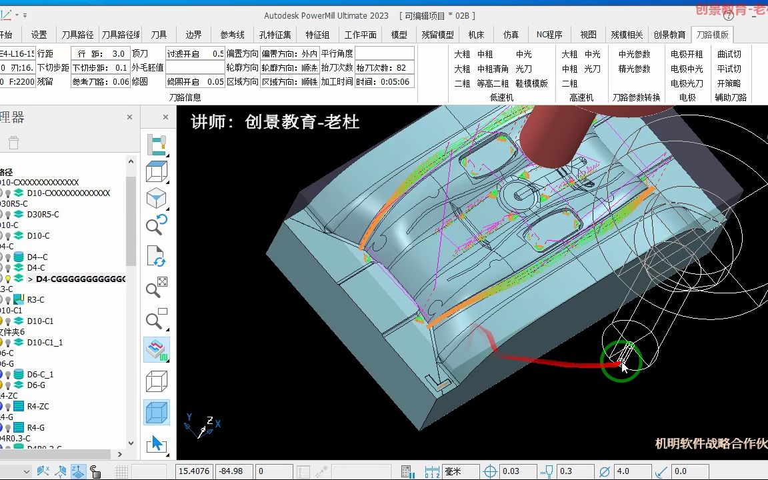The image size is (768, 480).
Task: Click the 行距 3.0 value field
Action: click(101, 53)
